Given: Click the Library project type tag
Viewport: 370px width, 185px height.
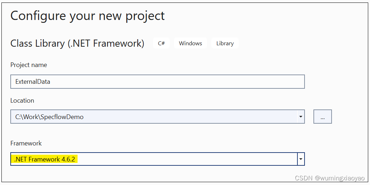Looking at the screenshot, I should (225, 43).
